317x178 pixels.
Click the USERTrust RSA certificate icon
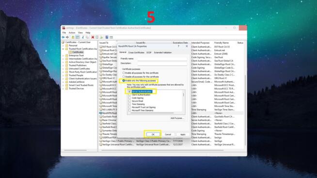pyautogui.click(x=101, y=137)
